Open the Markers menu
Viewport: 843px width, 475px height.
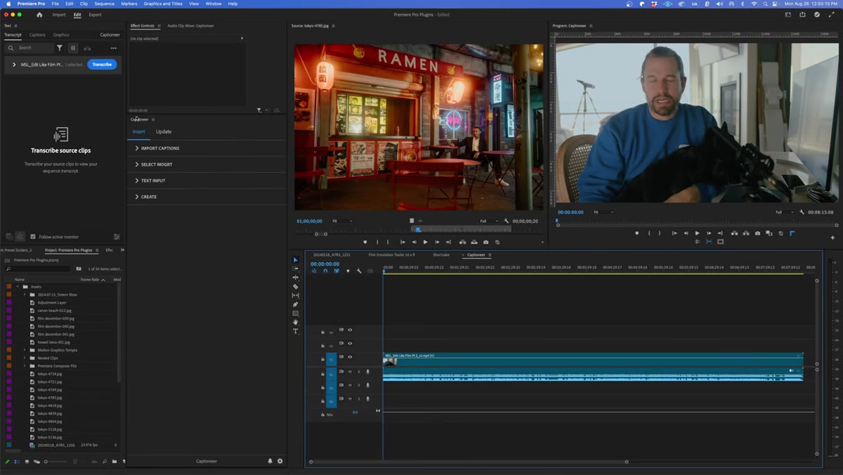129,4
